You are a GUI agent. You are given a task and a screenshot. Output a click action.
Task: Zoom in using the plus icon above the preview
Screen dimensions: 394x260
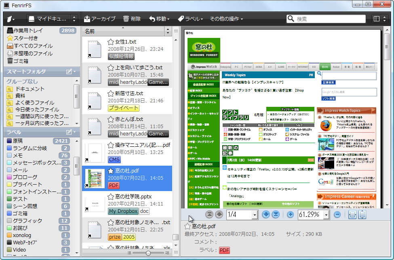coord(290,215)
